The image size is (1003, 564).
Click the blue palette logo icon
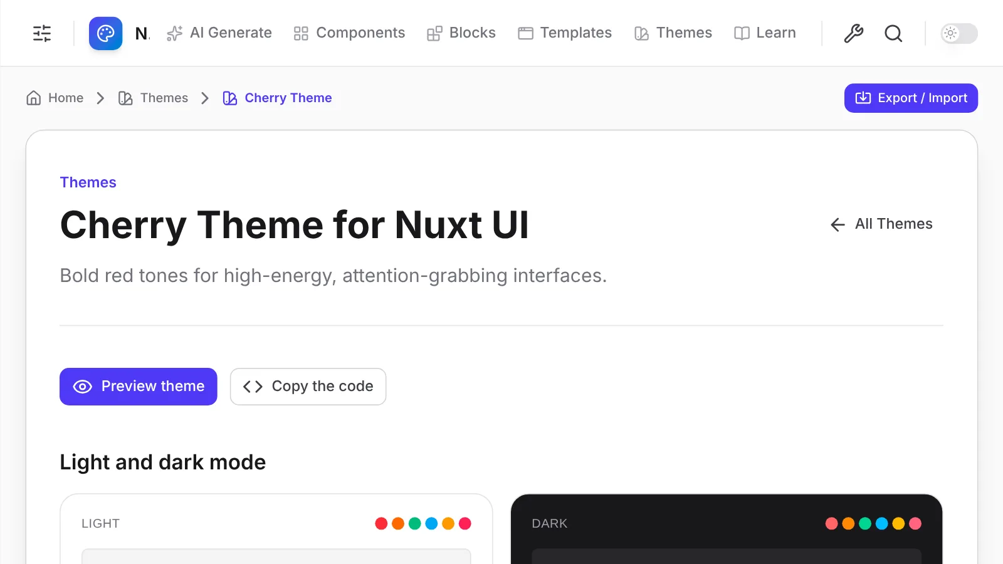(105, 33)
